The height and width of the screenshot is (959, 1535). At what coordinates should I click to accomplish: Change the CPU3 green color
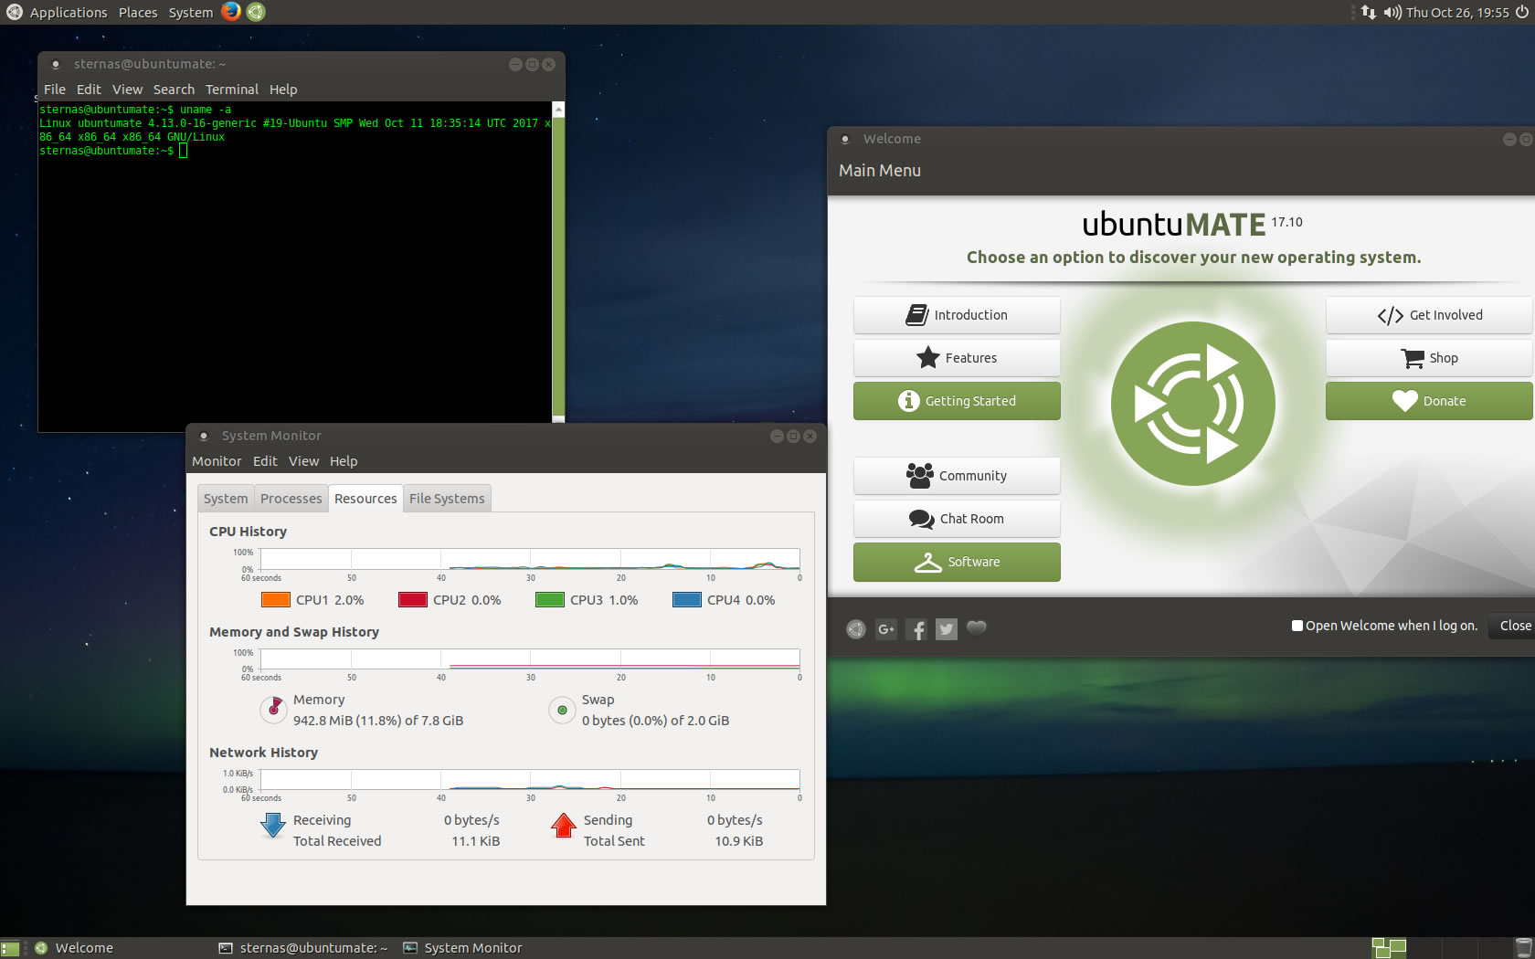point(550,600)
